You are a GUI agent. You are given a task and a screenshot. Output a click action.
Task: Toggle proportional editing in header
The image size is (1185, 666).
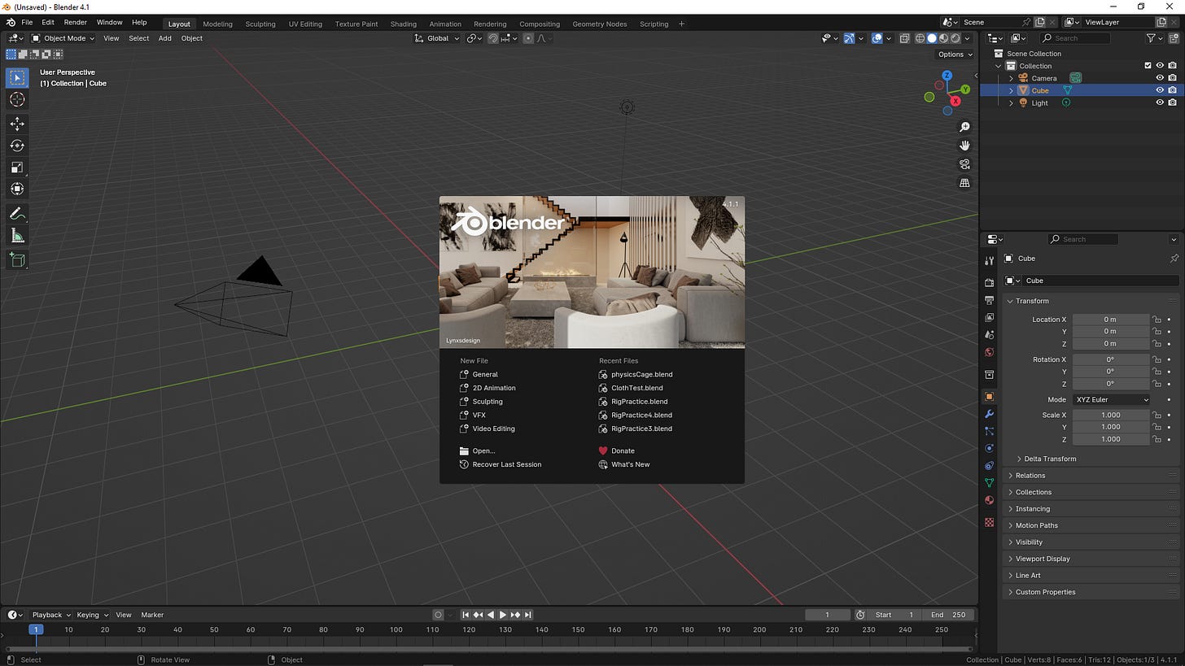(528, 38)
